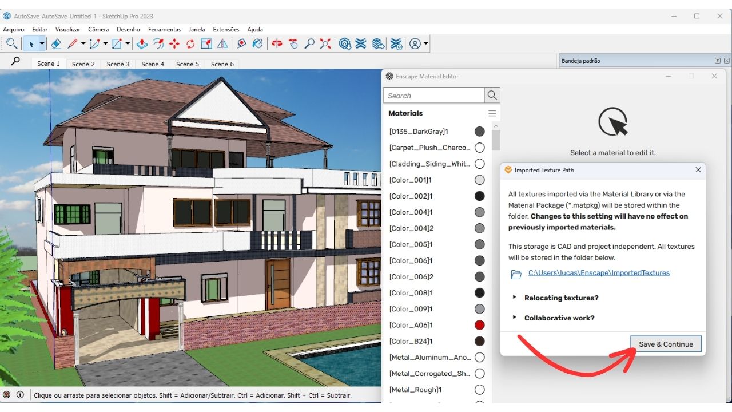
Task: Select the Metal_Rough material entry
Action: coord(415,390)
